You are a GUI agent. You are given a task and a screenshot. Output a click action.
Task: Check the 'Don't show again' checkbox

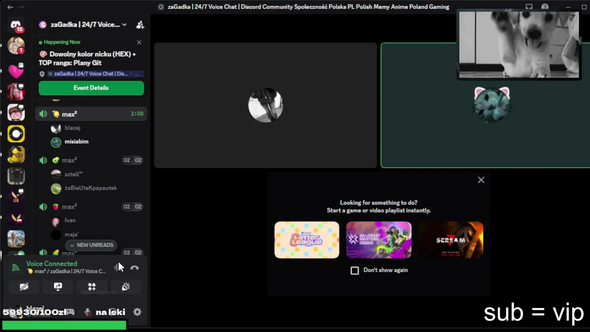pos(354,270)
